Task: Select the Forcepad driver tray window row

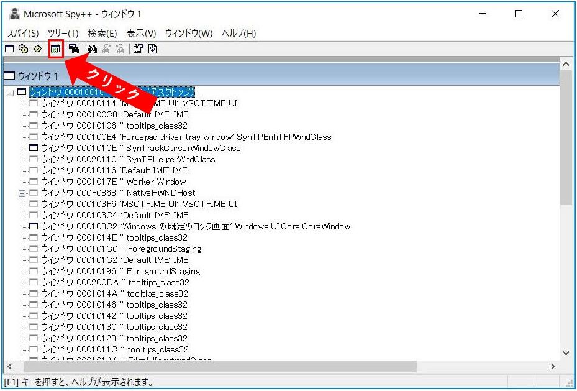Action: pyautogui.click(x=186, y=137)
